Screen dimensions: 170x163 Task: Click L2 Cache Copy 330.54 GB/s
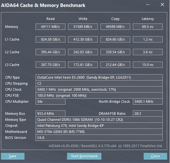coord(115,52)
